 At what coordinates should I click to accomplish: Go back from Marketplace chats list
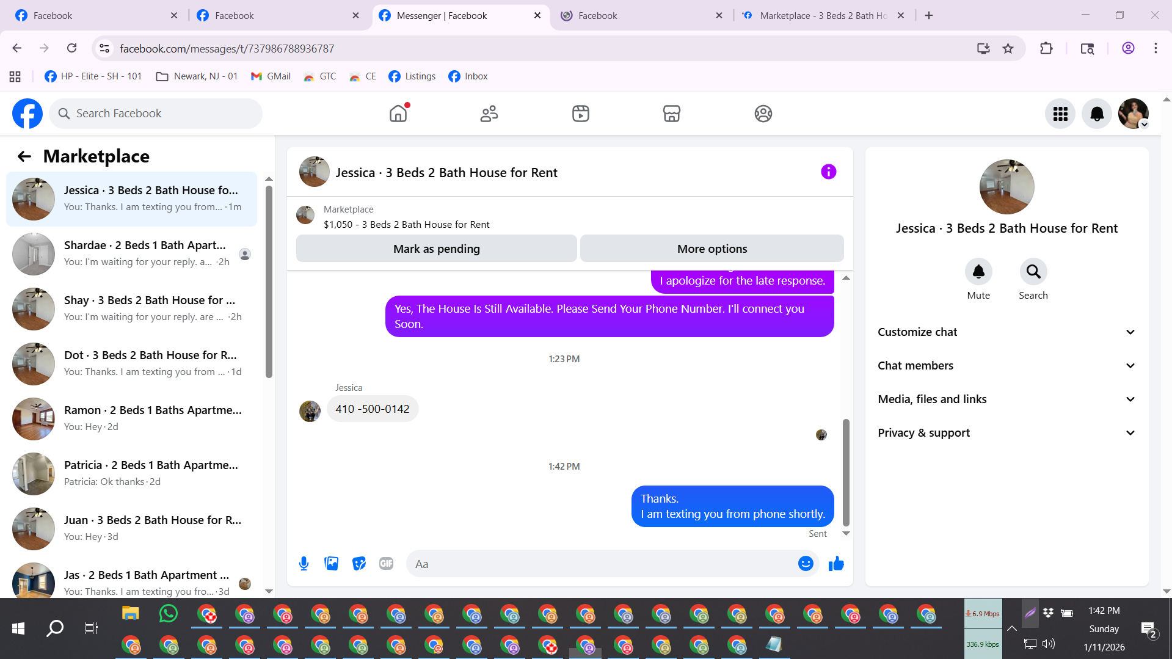point(24,156)
